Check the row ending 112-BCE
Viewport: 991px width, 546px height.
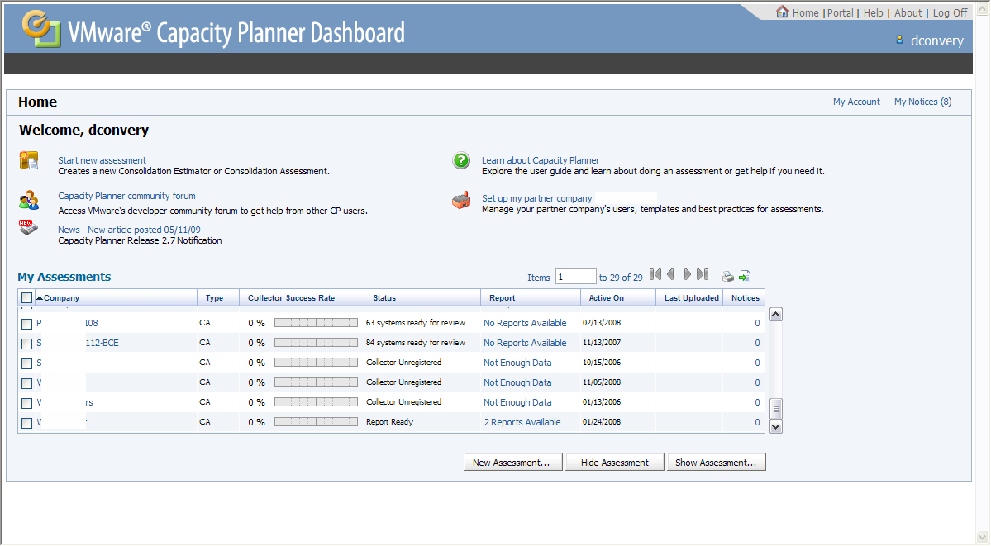(x=26, y=344)
